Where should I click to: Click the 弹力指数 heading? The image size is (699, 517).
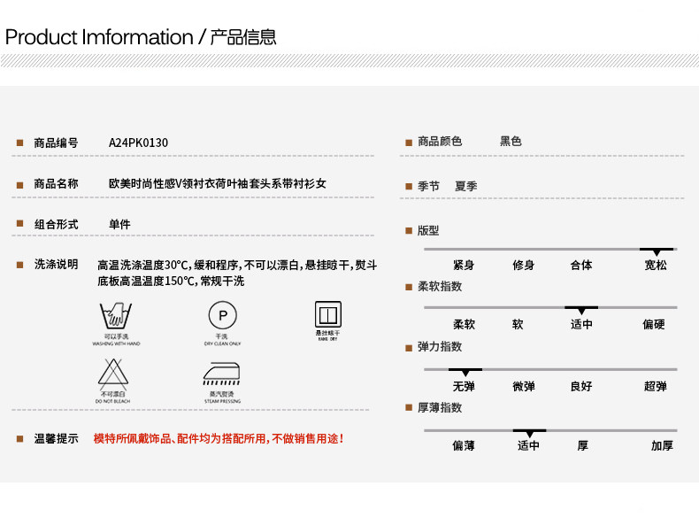[440, 347]
